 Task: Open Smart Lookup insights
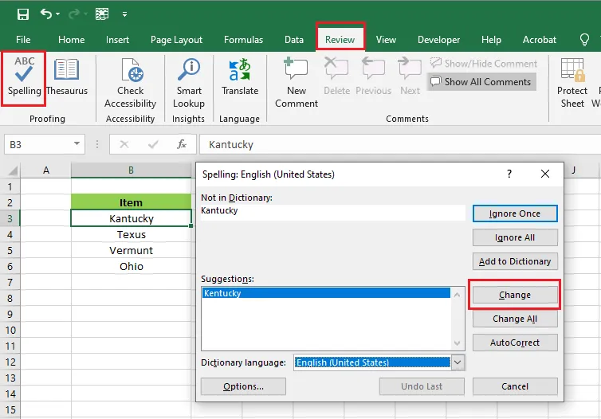pyautogui.click(x=189, y=82)
